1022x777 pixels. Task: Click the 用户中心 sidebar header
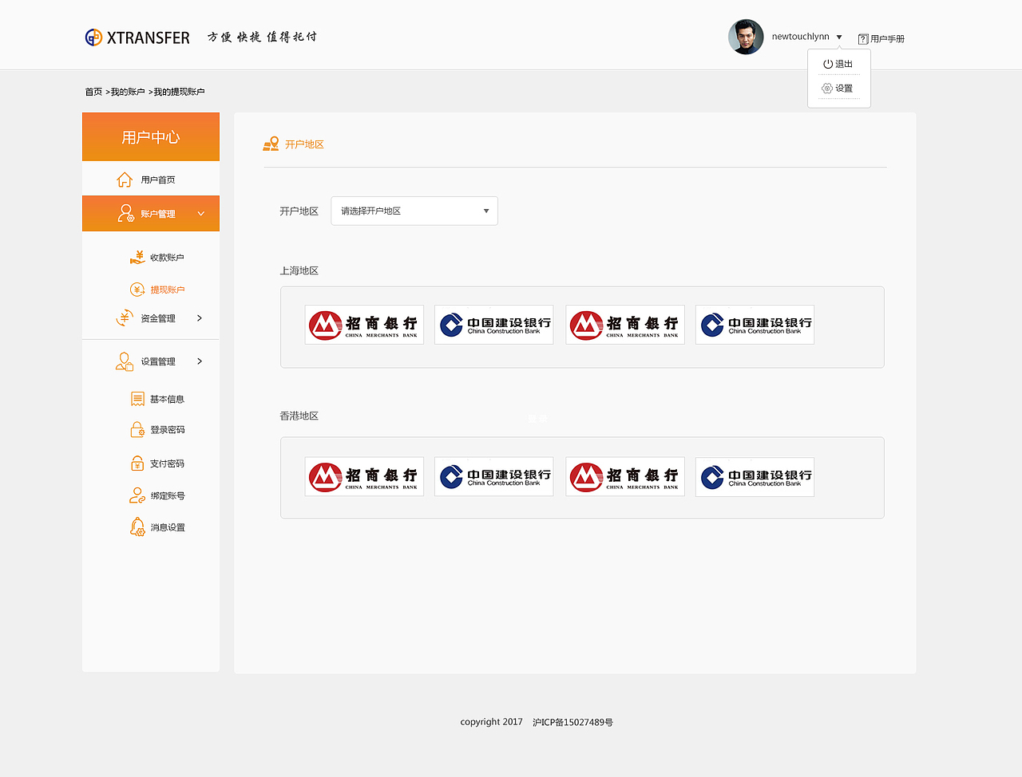[x=151, y=137]
